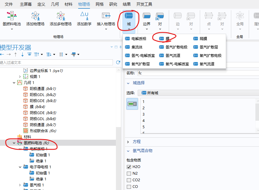Switch to the 主屏幕 tab
The height and width of the screenshot is (190, 259).
click(26, 4)
